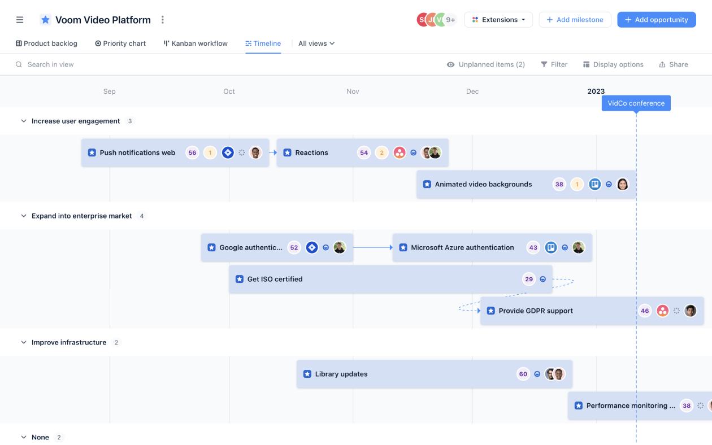Screen dimensions: 712x445
Task: Select the Jira icon on Push notifications web
Action: 228,152
